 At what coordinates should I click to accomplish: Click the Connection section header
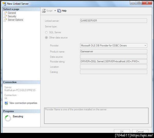coord(21,82)
